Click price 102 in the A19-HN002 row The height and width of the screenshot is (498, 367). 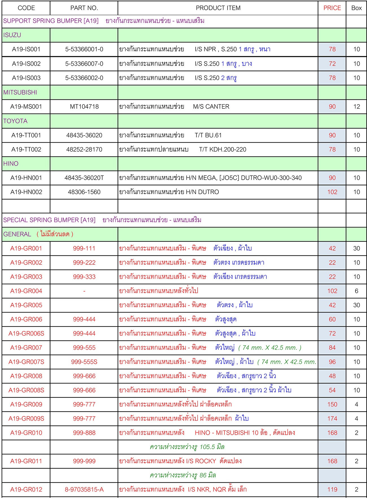[332, 192]
